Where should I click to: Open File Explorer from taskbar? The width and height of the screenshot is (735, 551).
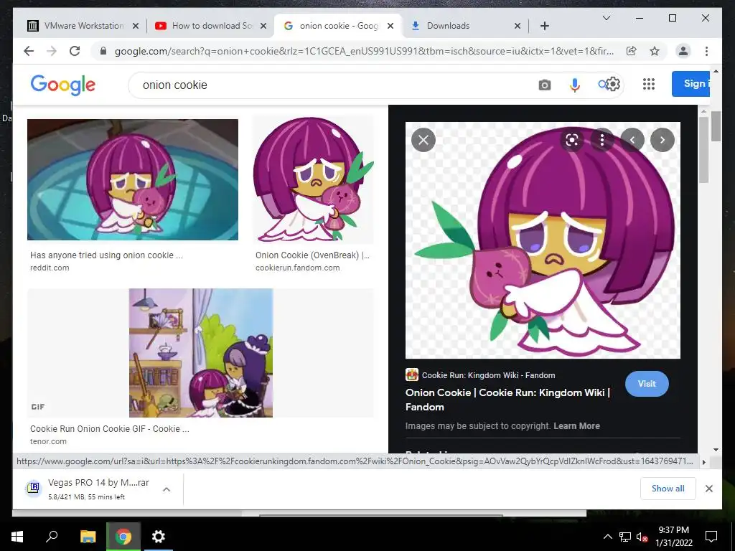[x=88, y=537]
